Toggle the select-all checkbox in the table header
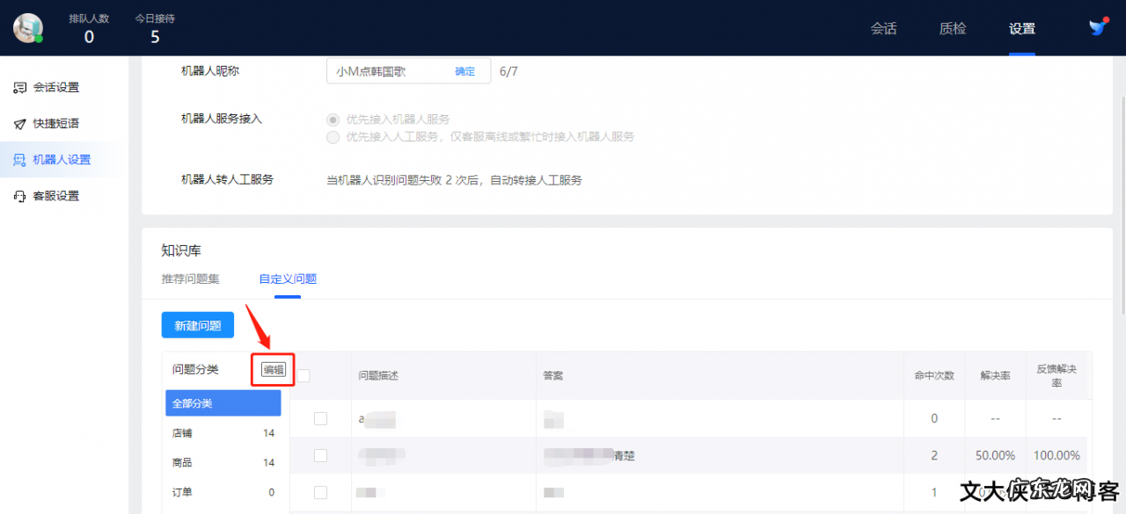Viewport: 1126px width, 514px height. 303,374
